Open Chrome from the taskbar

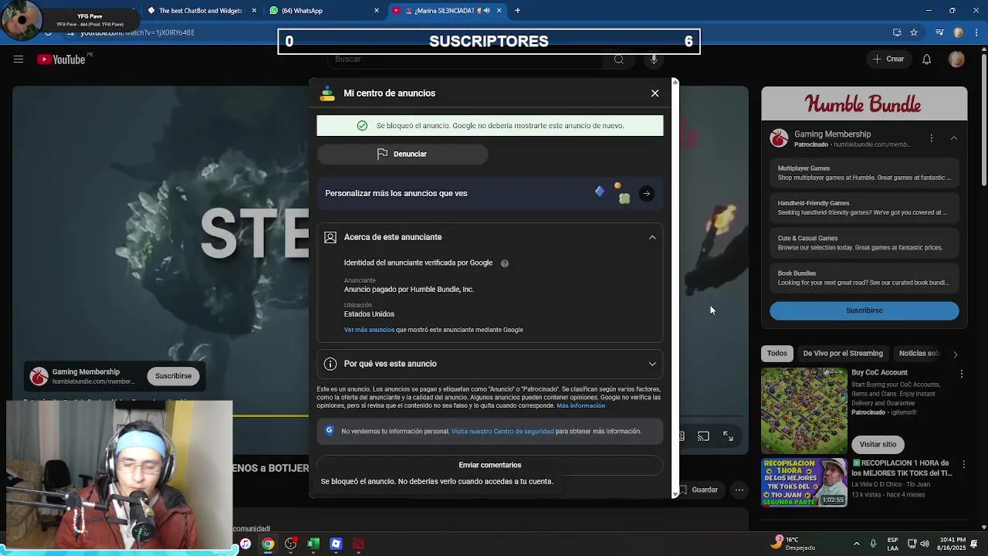(268, 544)
